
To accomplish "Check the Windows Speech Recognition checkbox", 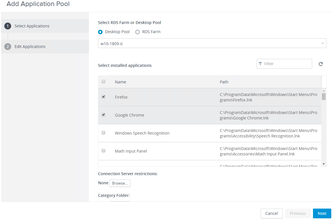I will [x=103, y=133].
